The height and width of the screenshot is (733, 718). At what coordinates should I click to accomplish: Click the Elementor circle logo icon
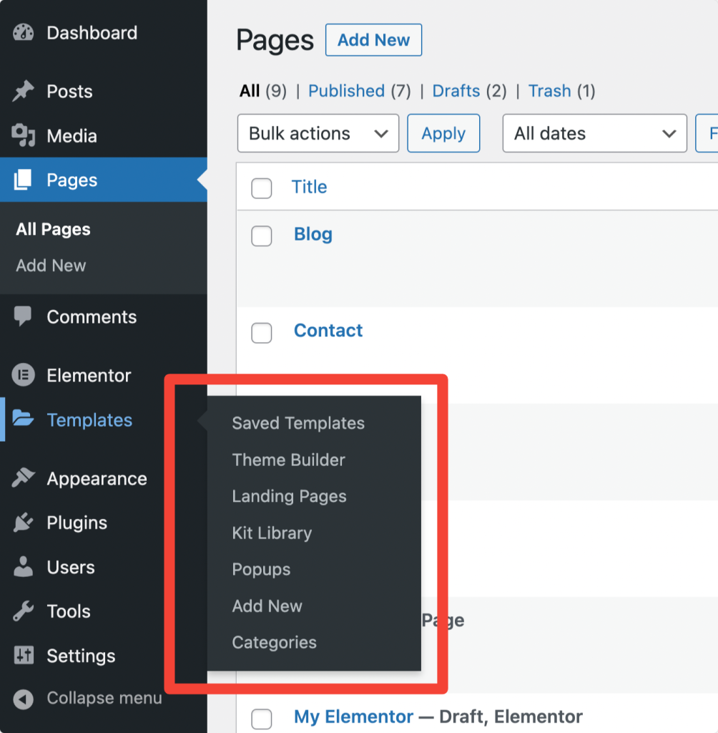click(x=23, y=375)
